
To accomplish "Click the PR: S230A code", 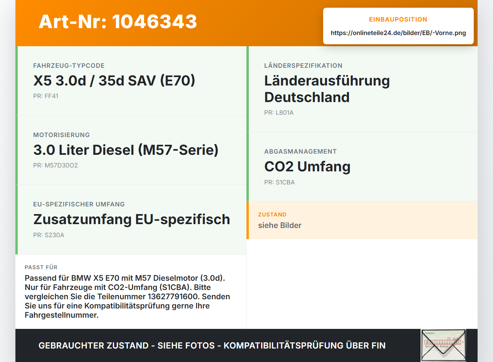I will [x=49, y=235].
